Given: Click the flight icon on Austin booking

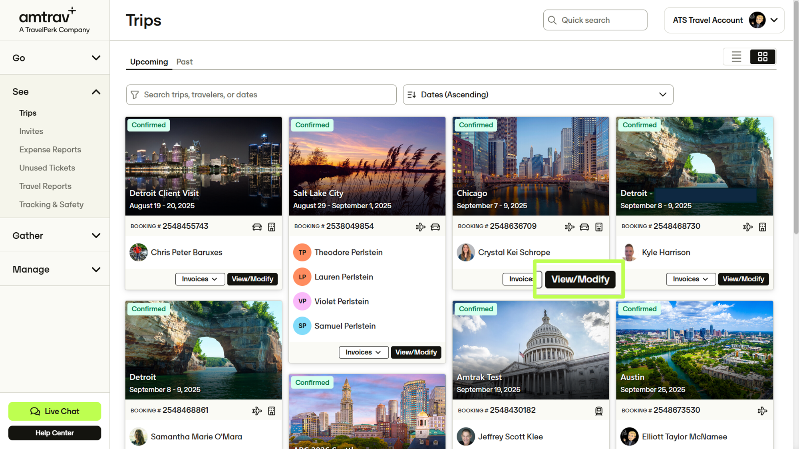Looking at the screenshot, I should coord(762,411).
